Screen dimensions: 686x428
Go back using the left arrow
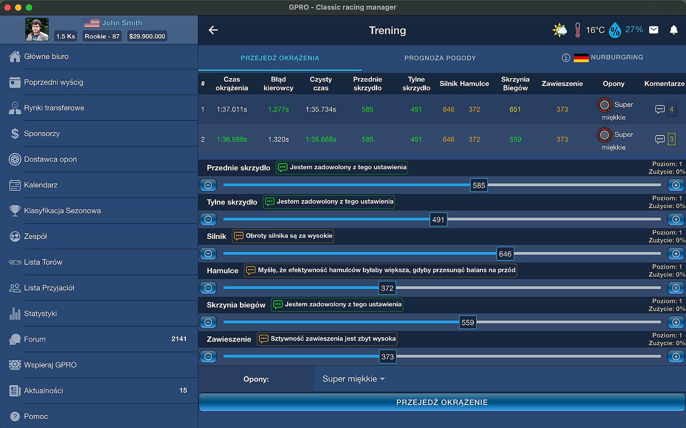click(x=213, y=30)
